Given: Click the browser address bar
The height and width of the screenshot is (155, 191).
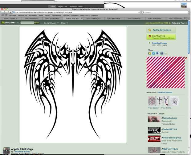Looking at the screenshot, I should (76, 12).
